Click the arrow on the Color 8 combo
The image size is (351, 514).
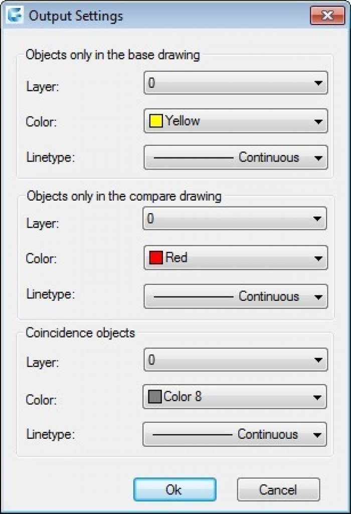(317, 398)
